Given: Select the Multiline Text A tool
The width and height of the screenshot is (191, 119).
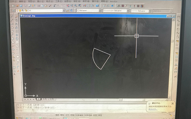Looking at the screenshot, I should tap(15, 74).
